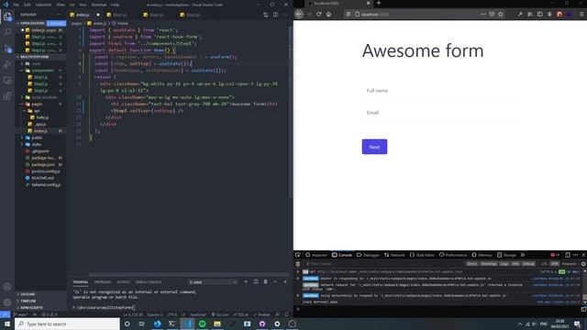Open the Remote Explorer view in the activity bar

click(x=7, y=80)
